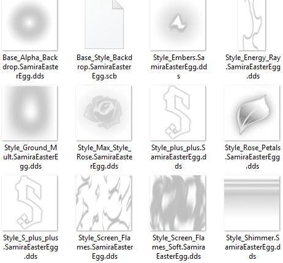This screenshot has width=283, height=263.
Task: Select the Style_Ground_Mult oval glow thumbnail
Action: 30,113
